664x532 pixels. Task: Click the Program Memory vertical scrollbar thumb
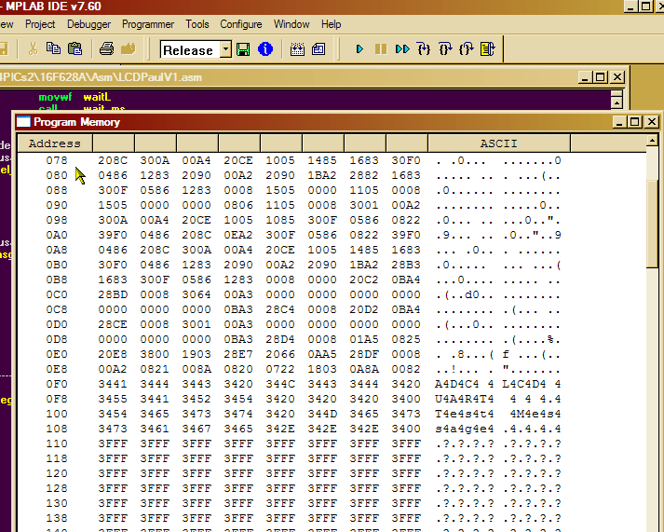point(652,224)
